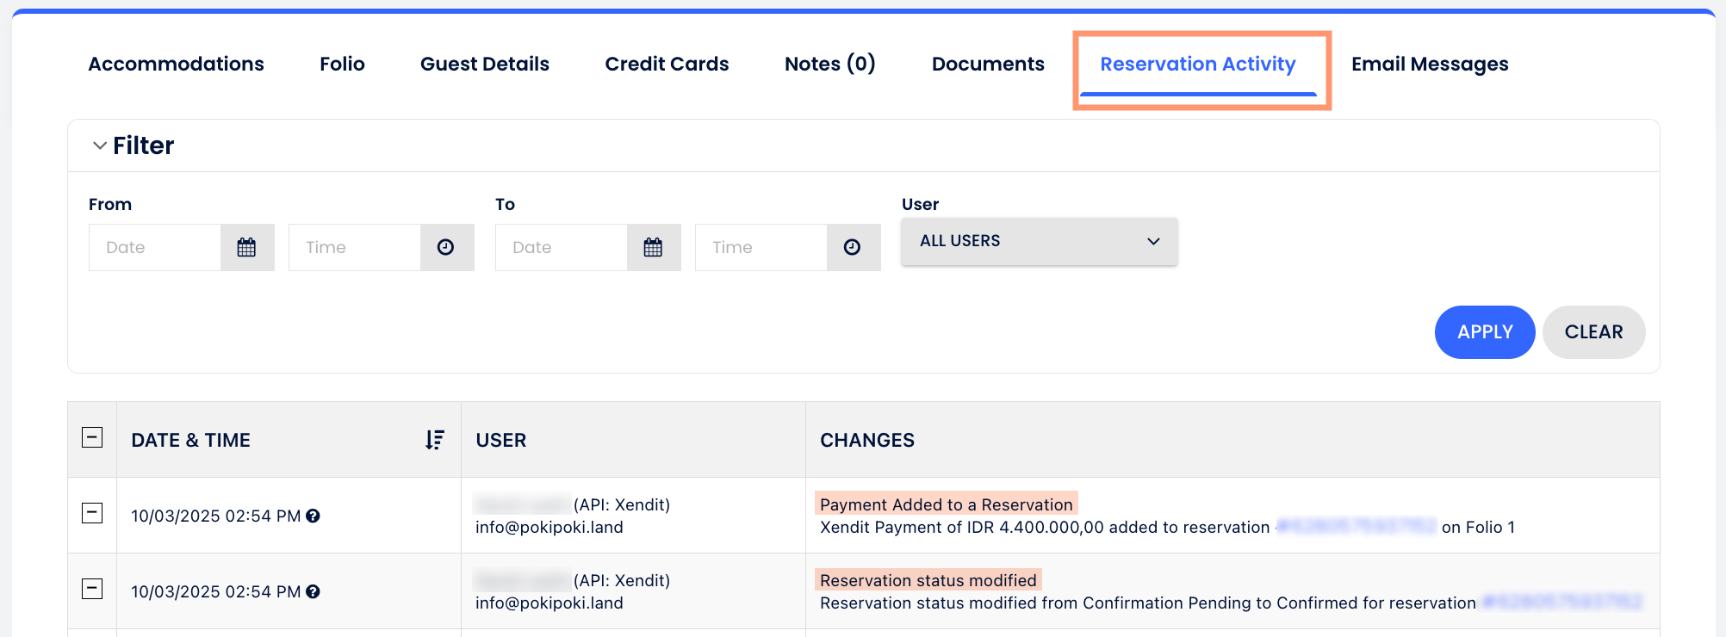1726x637 pixels.
Task: Open the From time clock picker
Action: click(446, 248)
